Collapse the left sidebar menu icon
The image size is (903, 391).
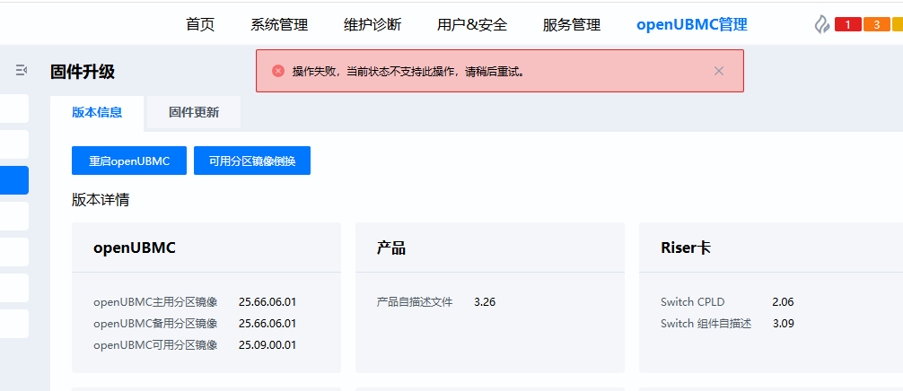pos(22,70)
